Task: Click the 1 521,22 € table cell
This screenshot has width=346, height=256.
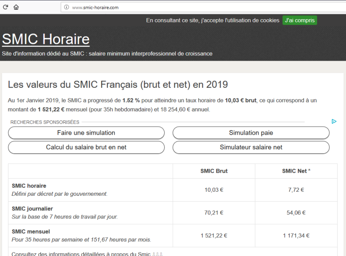Action: tap(214, 235)
